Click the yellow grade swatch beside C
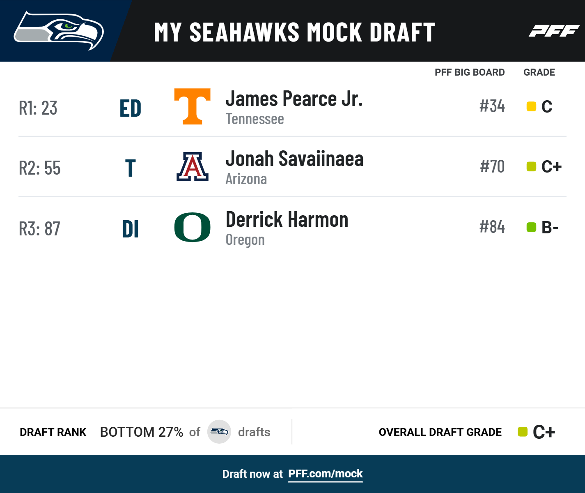 531,106
